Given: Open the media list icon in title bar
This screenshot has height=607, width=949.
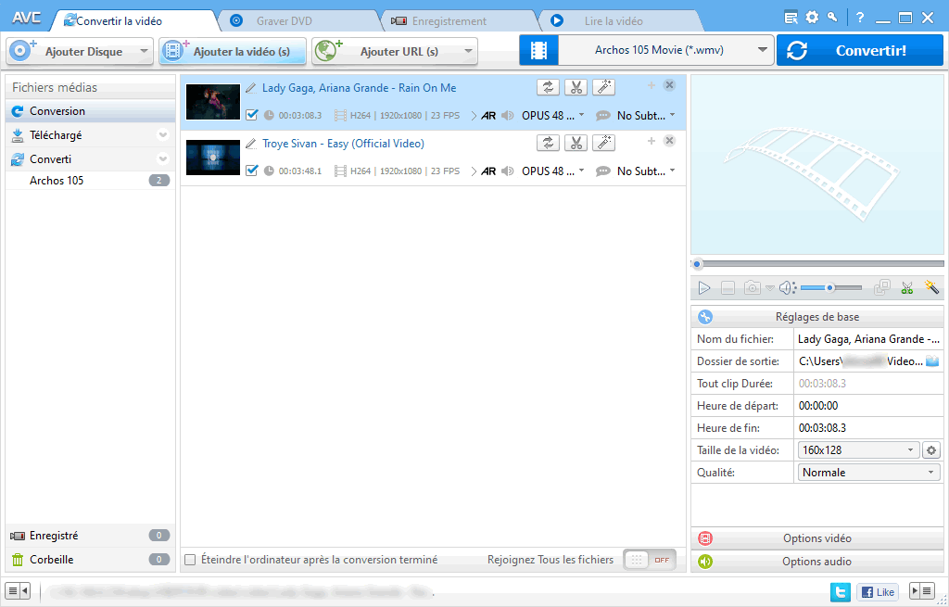Looking at the screenshot, I should [791, 18].
